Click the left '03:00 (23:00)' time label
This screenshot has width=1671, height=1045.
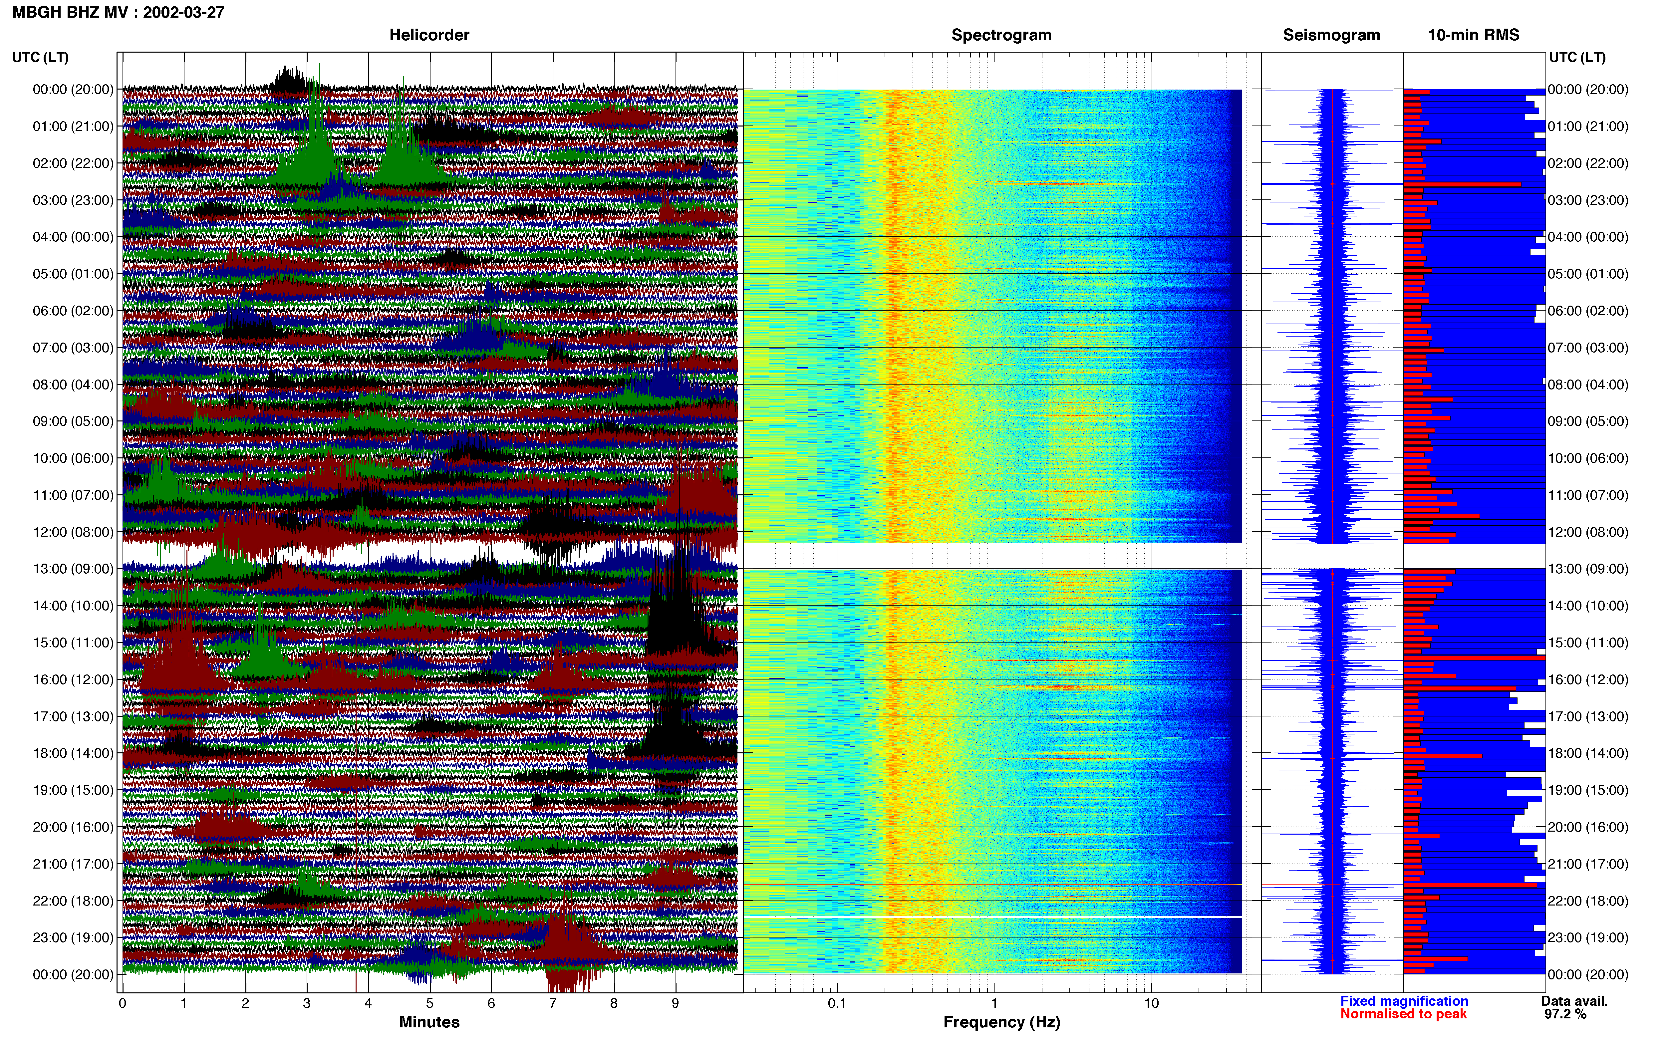pyautogui.click(x=73, y=200)
